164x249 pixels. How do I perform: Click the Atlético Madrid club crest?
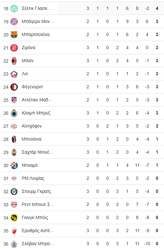14,100
